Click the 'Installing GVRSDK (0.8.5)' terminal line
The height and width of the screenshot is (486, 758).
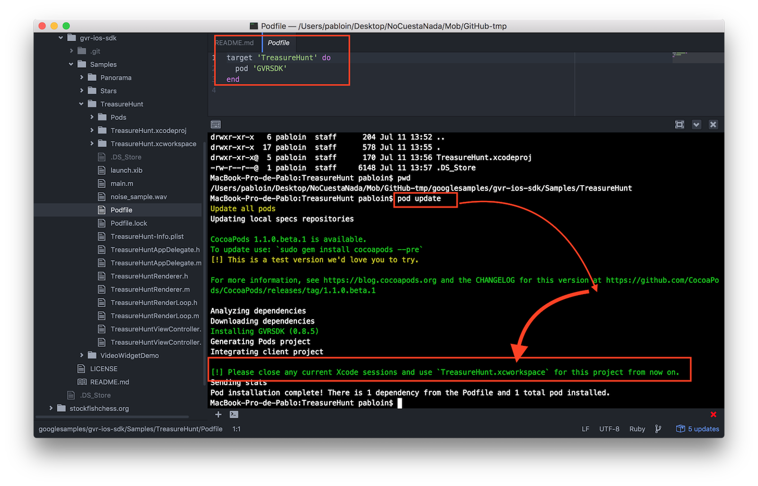click(264, 331)
